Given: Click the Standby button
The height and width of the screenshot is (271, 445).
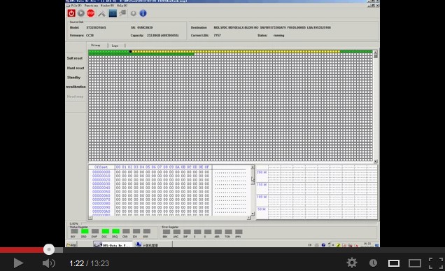Looking at the screenshot, I should click(x=73, y=78).
